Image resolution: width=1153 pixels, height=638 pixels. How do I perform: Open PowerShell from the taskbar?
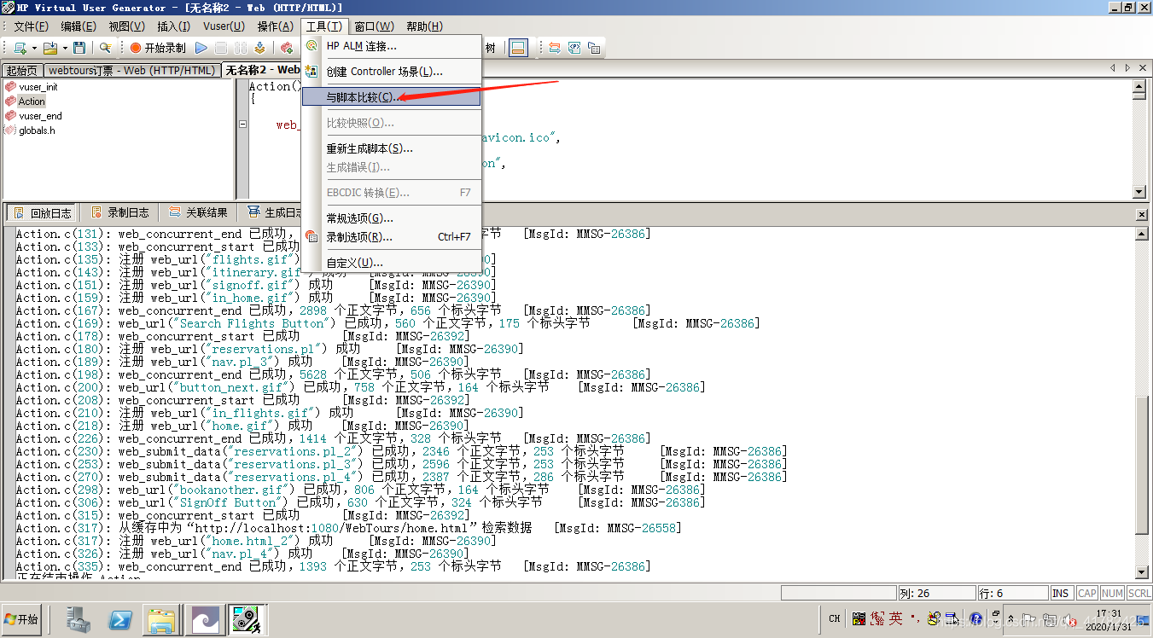pos(120,620)
